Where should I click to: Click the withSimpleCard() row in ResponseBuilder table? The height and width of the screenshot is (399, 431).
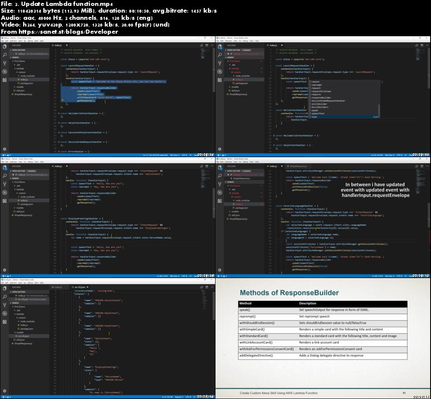[x=323, y=329]
